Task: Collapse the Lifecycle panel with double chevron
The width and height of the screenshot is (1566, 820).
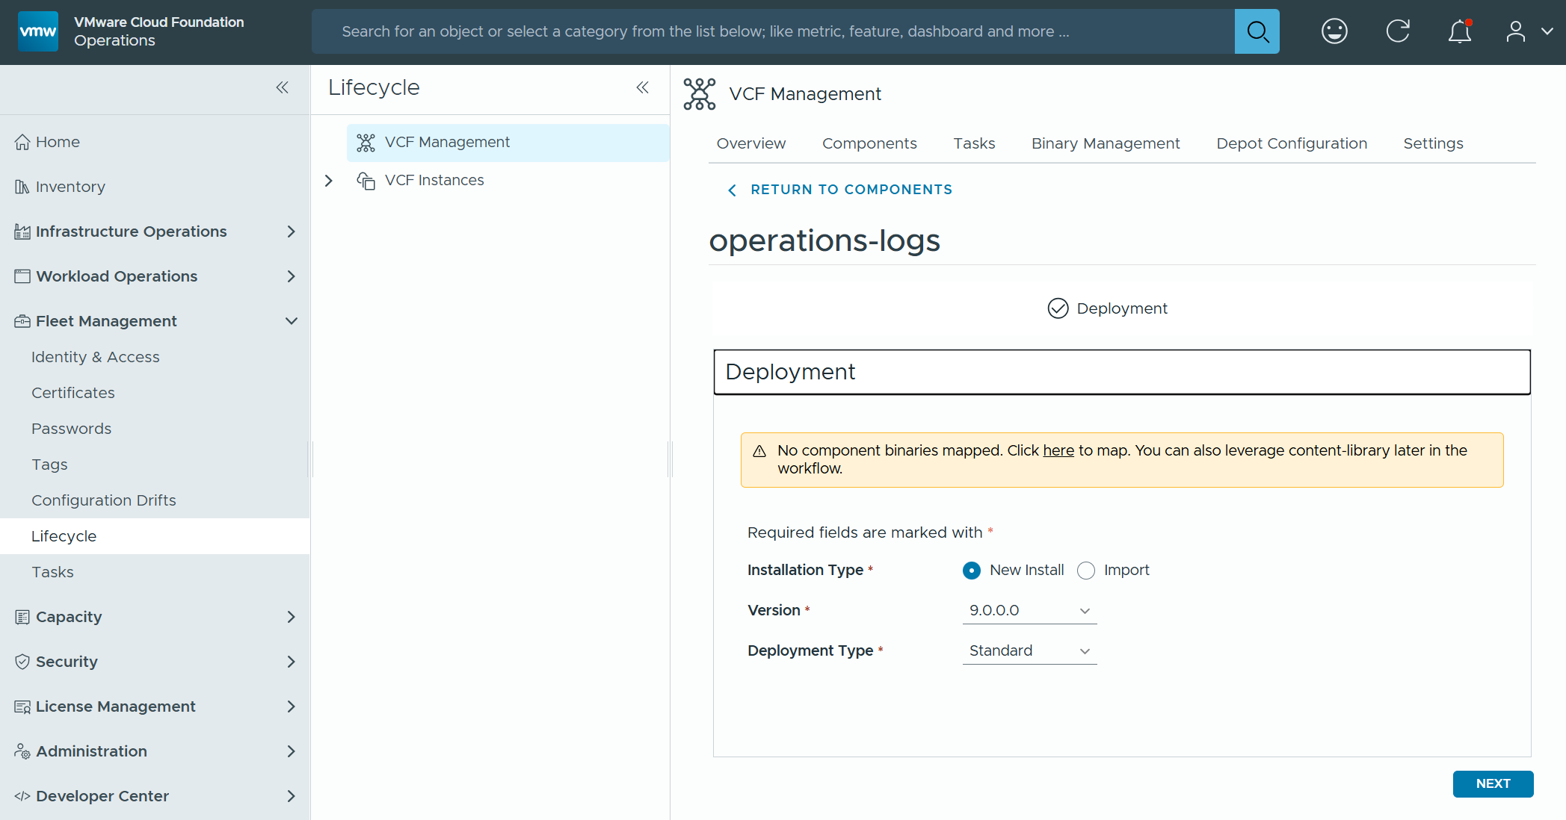Action: click(642, 87)
